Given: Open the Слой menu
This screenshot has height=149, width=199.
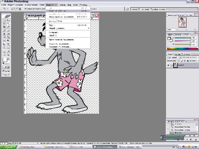Looking at the screenshot, I should 42,5.
